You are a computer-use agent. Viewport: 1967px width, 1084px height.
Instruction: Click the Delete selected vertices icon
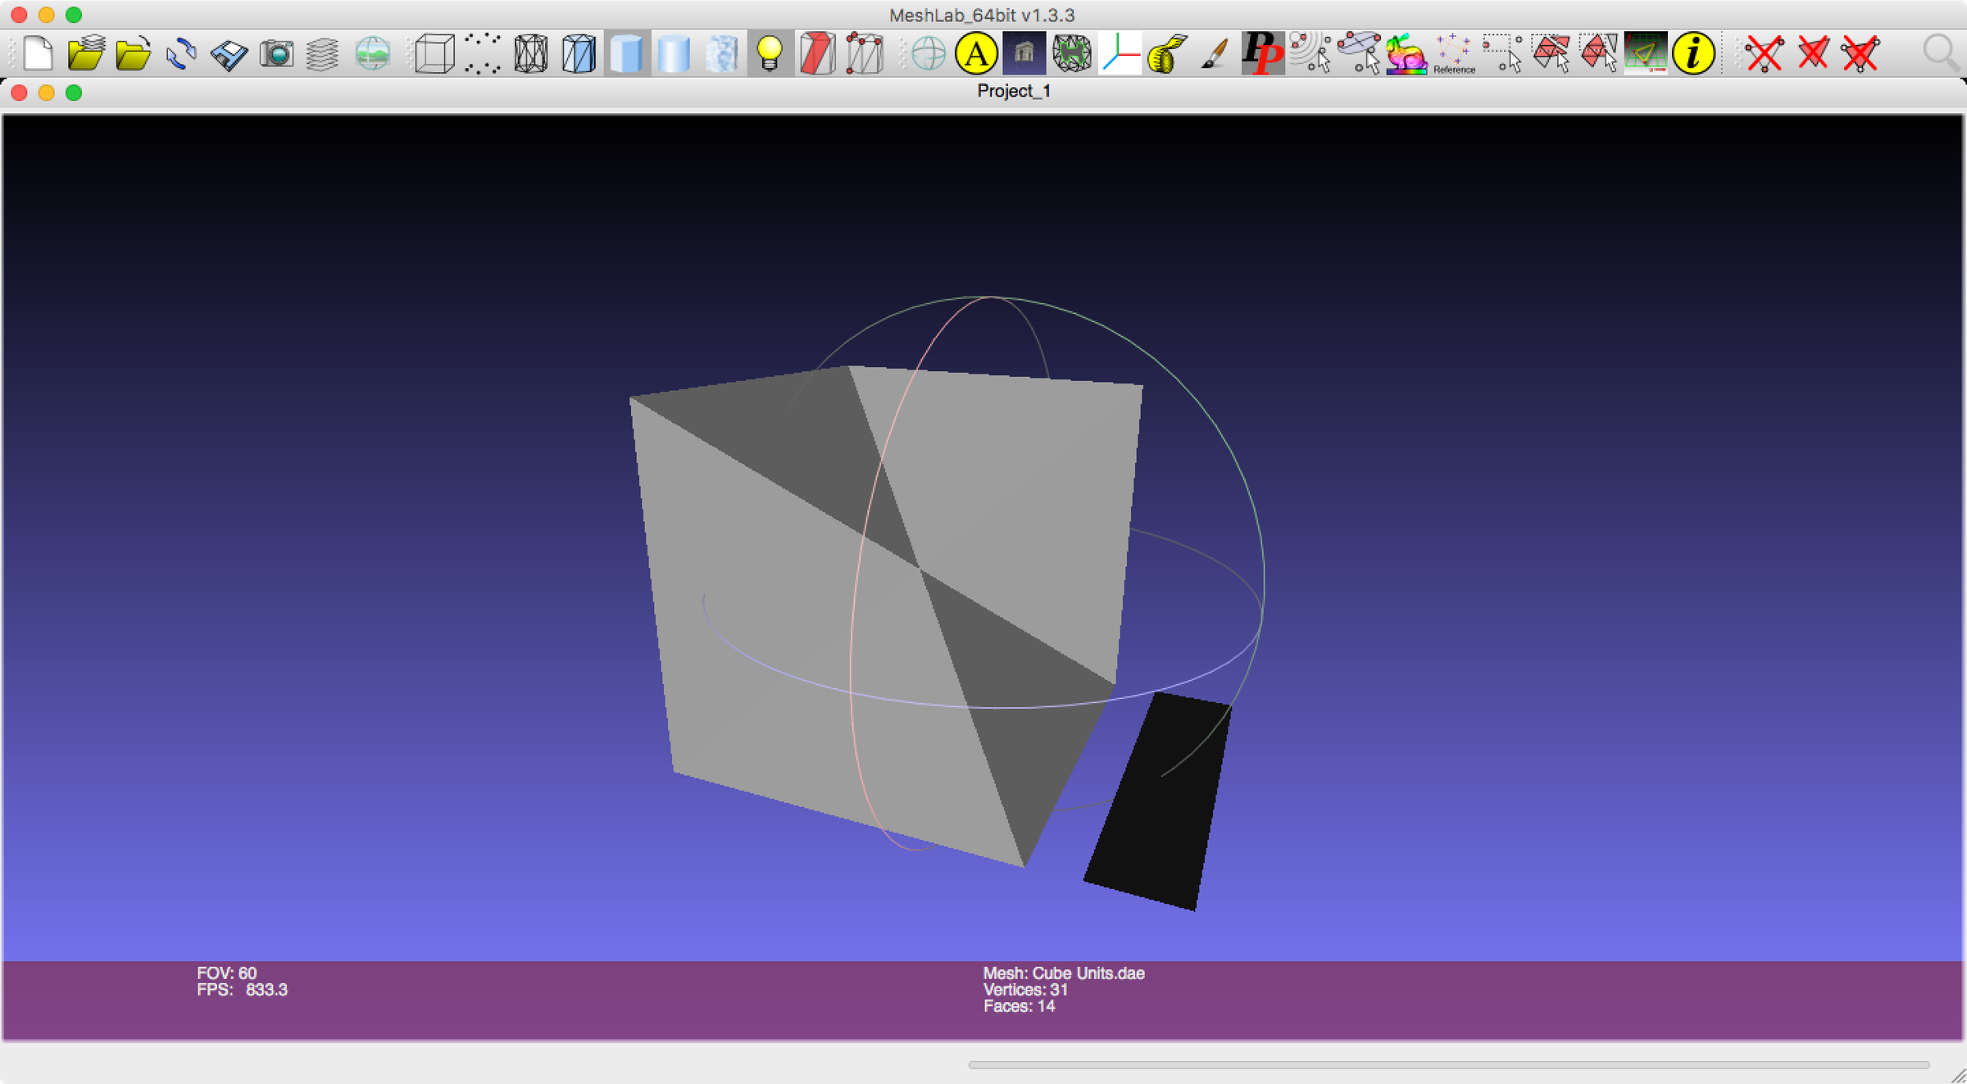click(1764, 54)
